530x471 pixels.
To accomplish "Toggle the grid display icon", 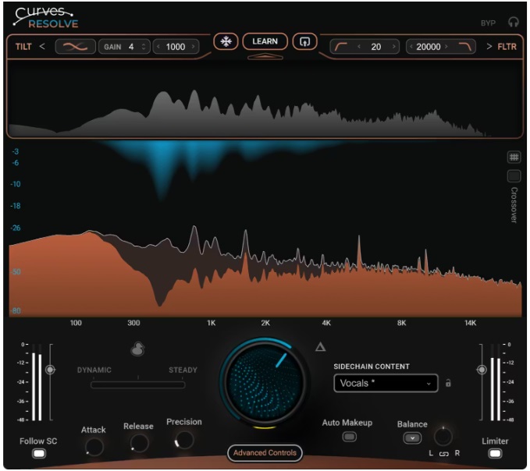I will tap(514, 157).
